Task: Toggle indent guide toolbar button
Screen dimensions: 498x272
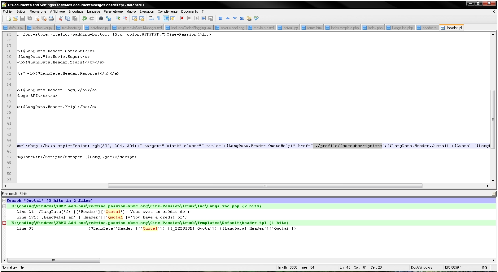Action: 166,19
